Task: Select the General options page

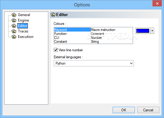Action: (24, 15)
